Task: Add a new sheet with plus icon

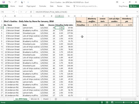Action: pos(56,99)
